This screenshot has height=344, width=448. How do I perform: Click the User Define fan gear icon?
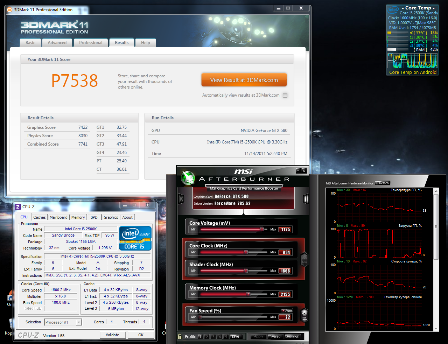pos(304,315)
